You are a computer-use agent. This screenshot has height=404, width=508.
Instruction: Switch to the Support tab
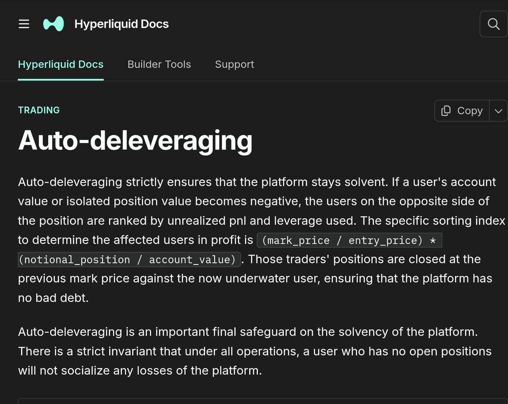(235, 64)
